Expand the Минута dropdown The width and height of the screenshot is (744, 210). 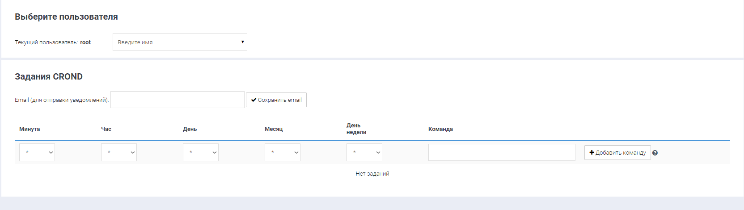click(x=37, y=152)
